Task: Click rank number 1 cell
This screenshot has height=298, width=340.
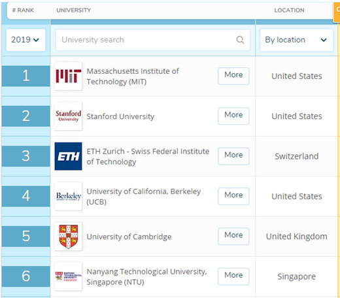Action: [x=26, y=76]
